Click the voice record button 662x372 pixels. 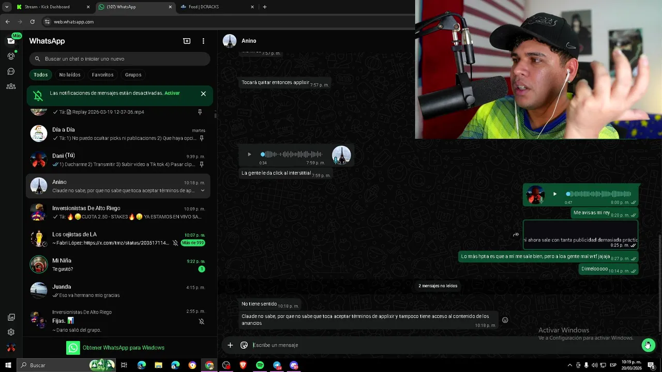pos(648,345)
